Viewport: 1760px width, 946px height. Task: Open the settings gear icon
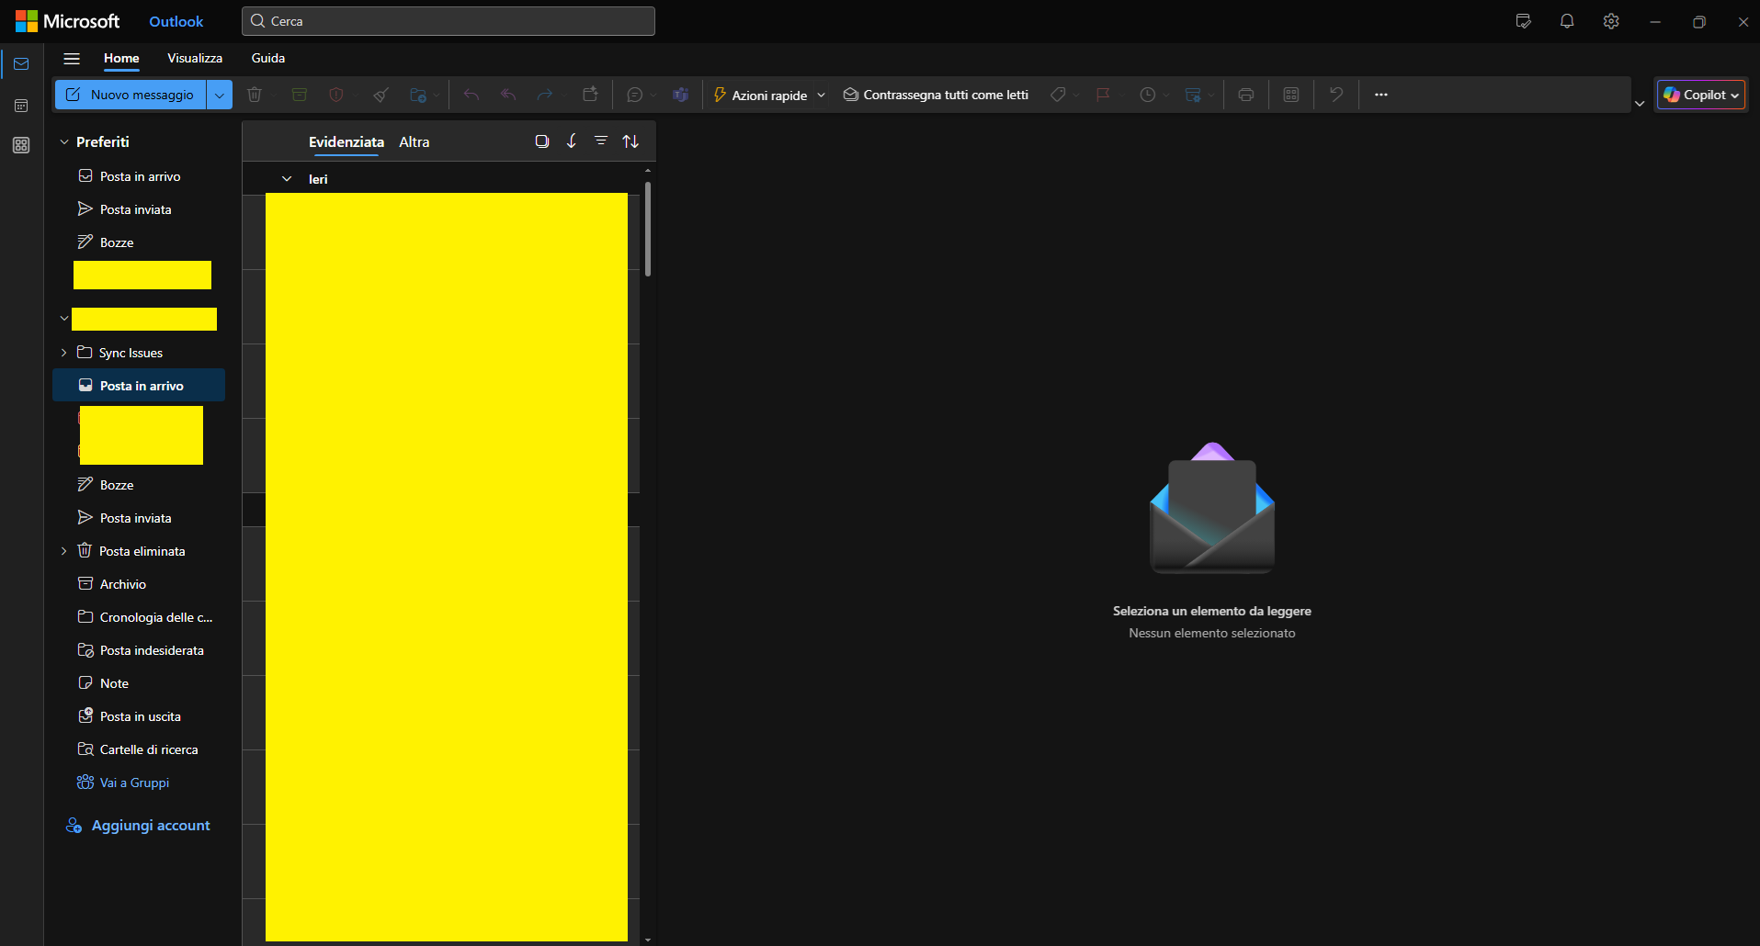1611,21
